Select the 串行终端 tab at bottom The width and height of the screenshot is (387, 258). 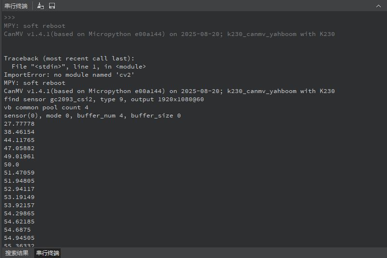tap(48, 253)
